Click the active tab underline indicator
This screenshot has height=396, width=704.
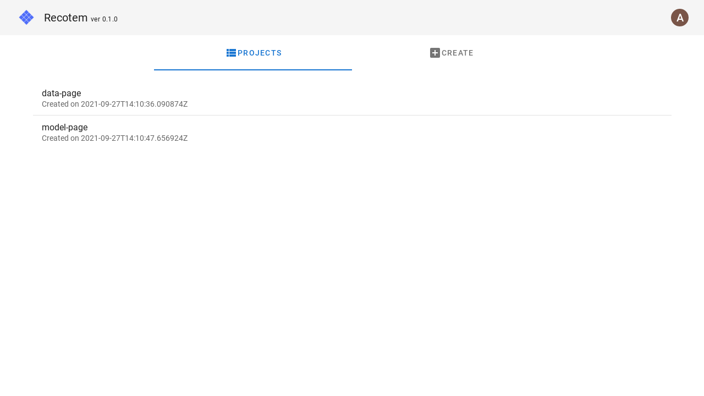253,70
